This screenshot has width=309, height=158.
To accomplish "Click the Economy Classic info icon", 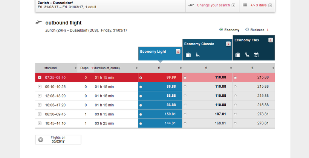I will tap(228, 44).
